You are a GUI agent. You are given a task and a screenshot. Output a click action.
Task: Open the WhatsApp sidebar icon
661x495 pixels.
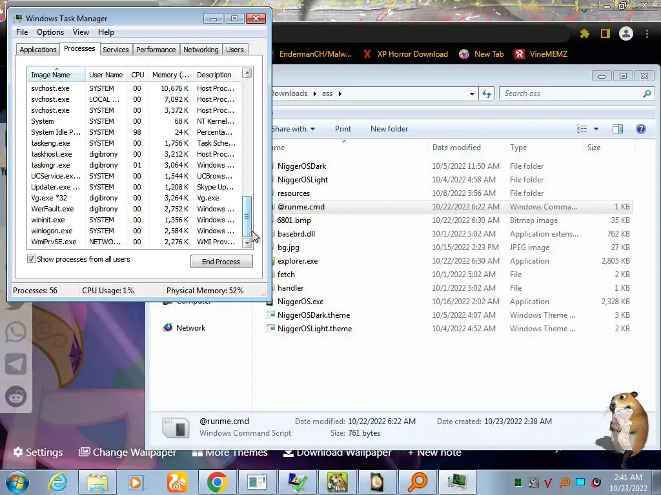15,332
